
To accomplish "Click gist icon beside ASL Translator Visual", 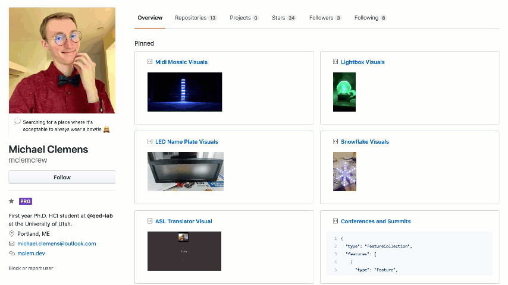I will coord(150,221).
